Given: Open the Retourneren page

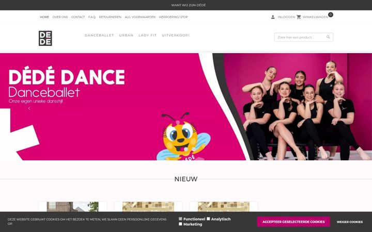Looking at the screenshot, I should 110,17.
